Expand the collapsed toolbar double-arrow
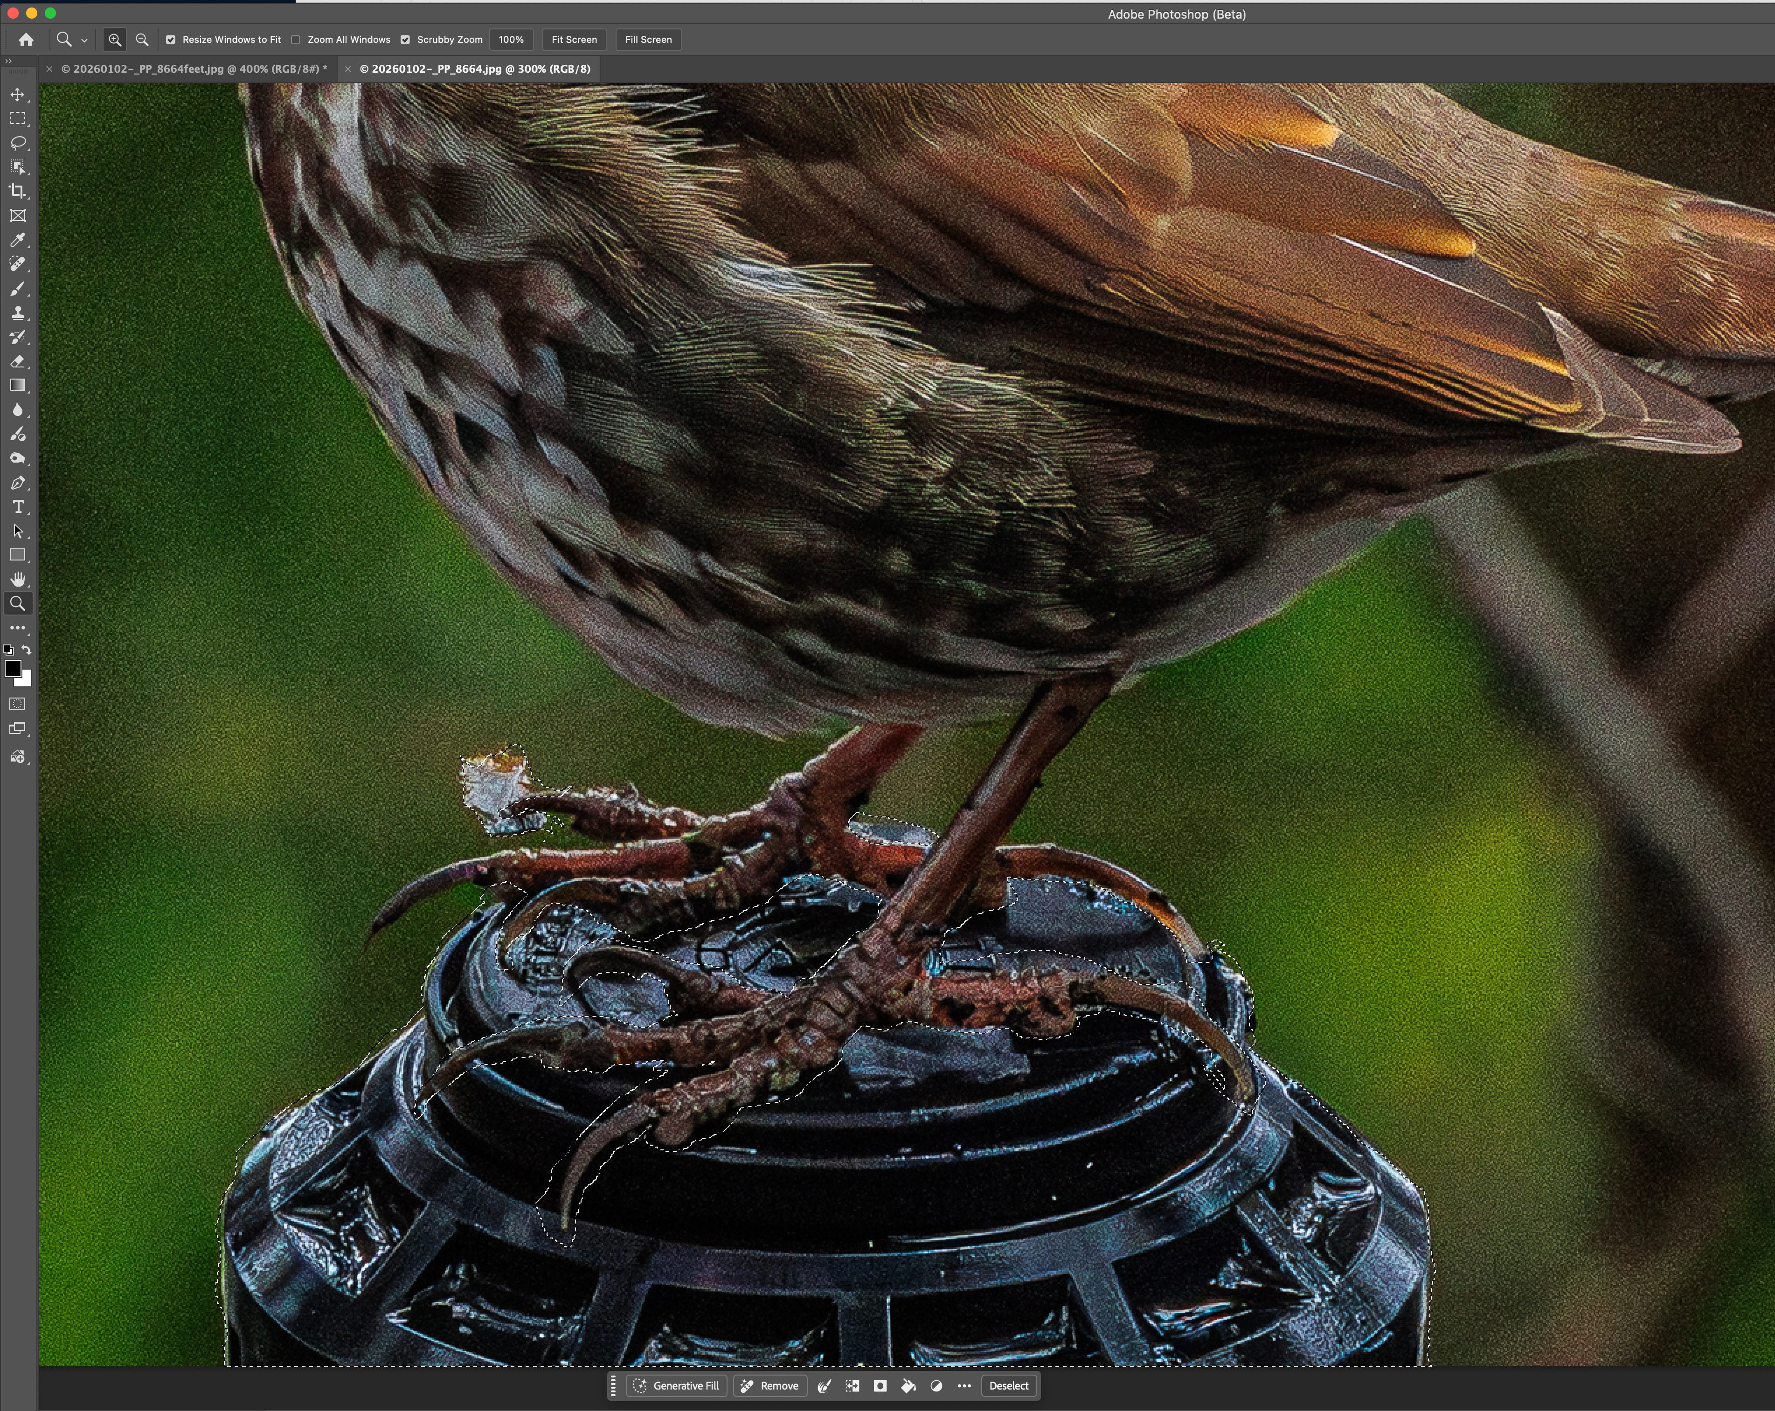This screenshot has height=1411, width=1775. 8,61
